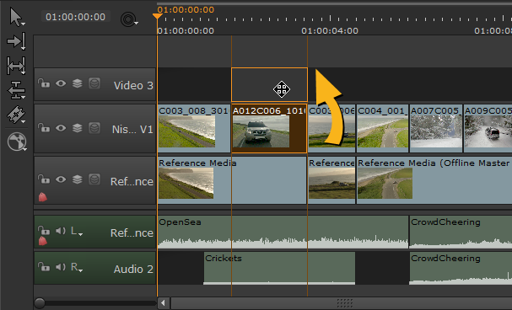Mute the Audio 2 track

61,267
